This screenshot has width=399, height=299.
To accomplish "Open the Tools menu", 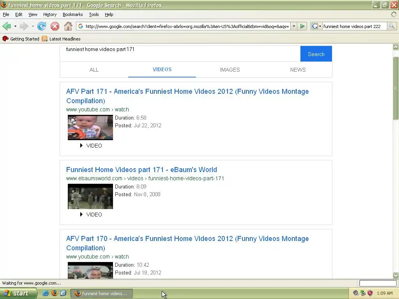I will click(94, 14).
